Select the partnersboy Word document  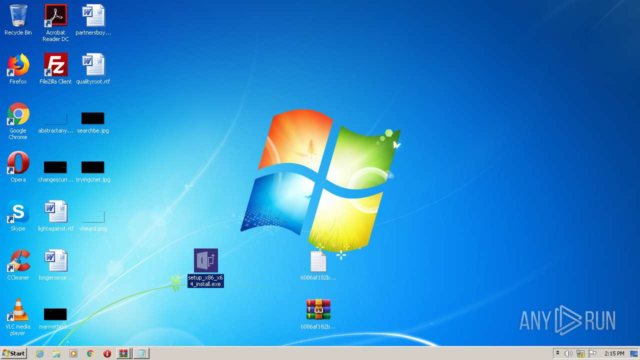tap(93, 20)
